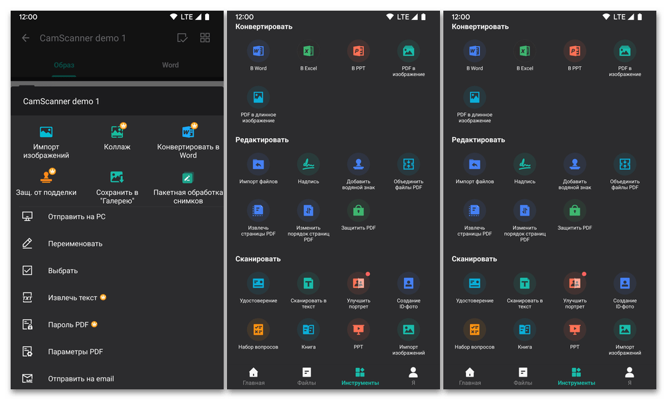This screenshot has width=667, height=400.
Task: Choose Отправить на PC
Action: pos(76,217)
